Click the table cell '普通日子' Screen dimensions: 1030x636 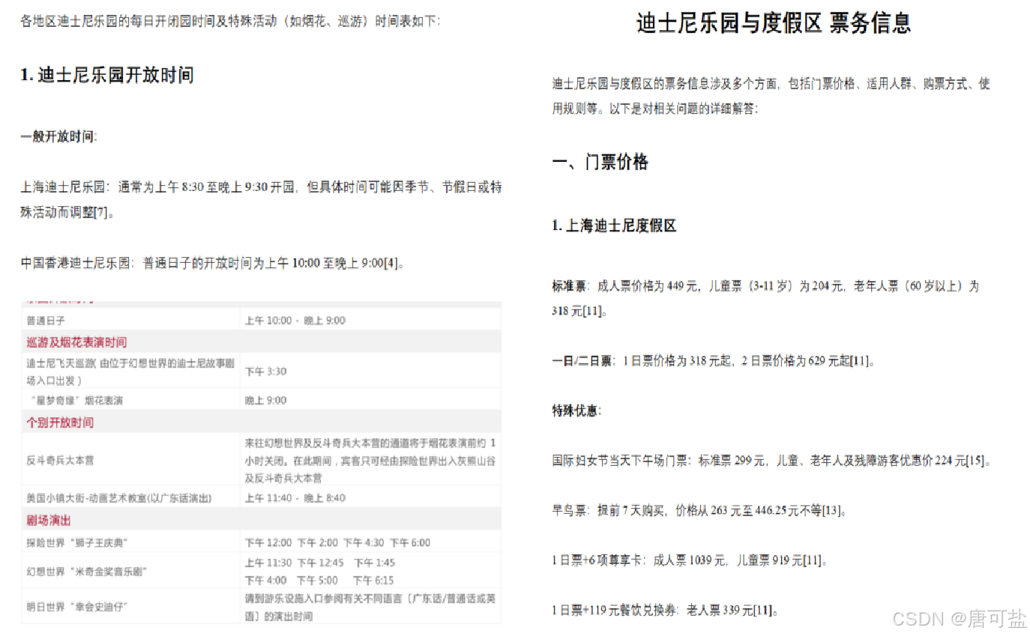coord(46,321)
